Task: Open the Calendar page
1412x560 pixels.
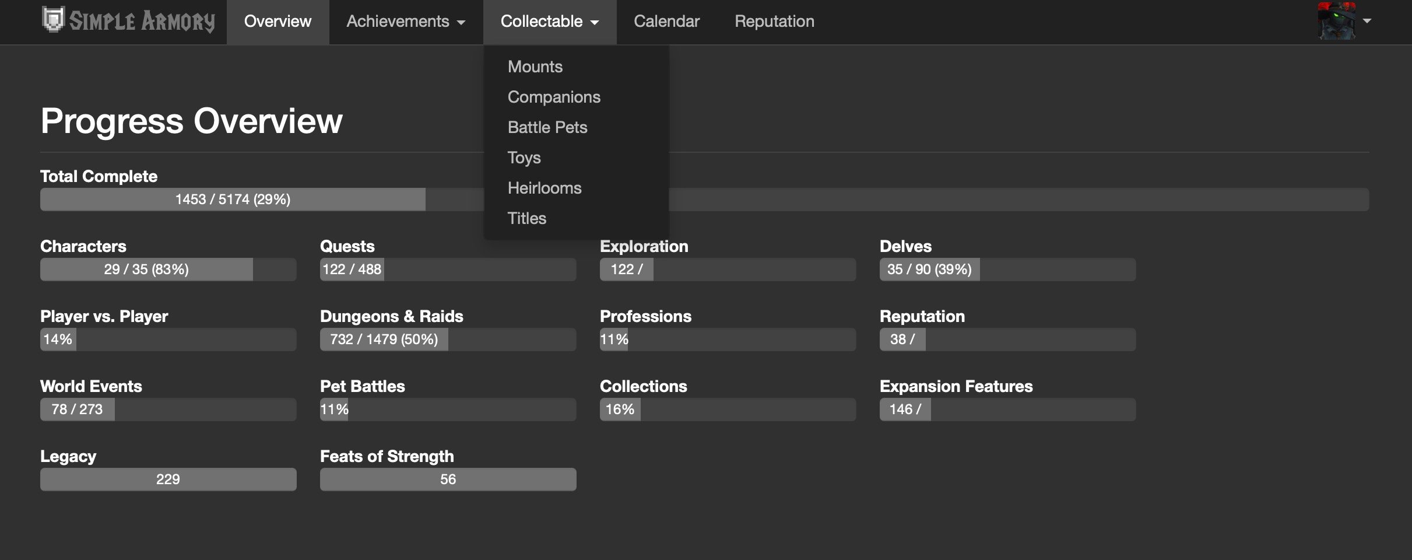Action: [x=666, y=22]
